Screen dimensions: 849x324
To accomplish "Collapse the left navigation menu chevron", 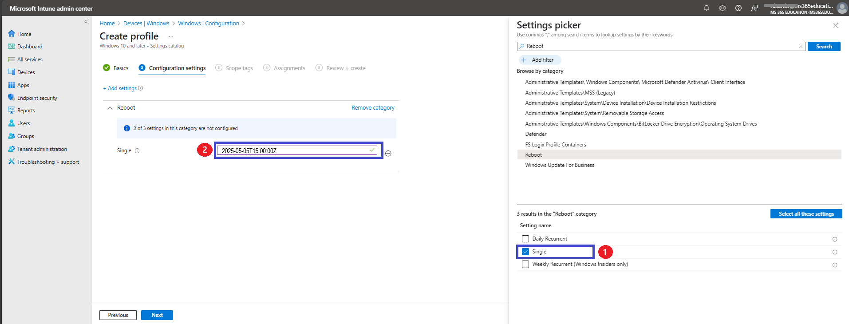I will point(86,22).
